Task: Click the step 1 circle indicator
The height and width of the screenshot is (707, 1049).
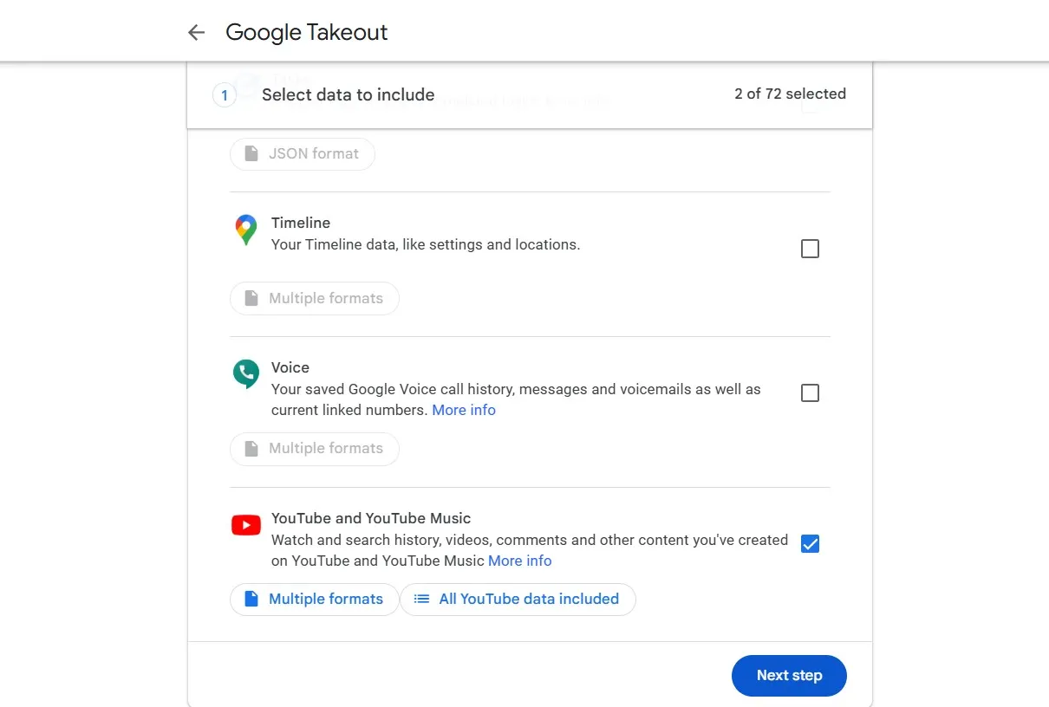Action: click(224, 95)
